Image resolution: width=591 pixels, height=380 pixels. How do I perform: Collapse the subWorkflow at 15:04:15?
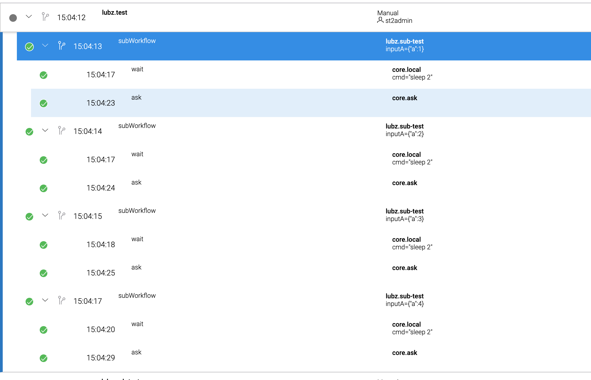tap(45, 216)
